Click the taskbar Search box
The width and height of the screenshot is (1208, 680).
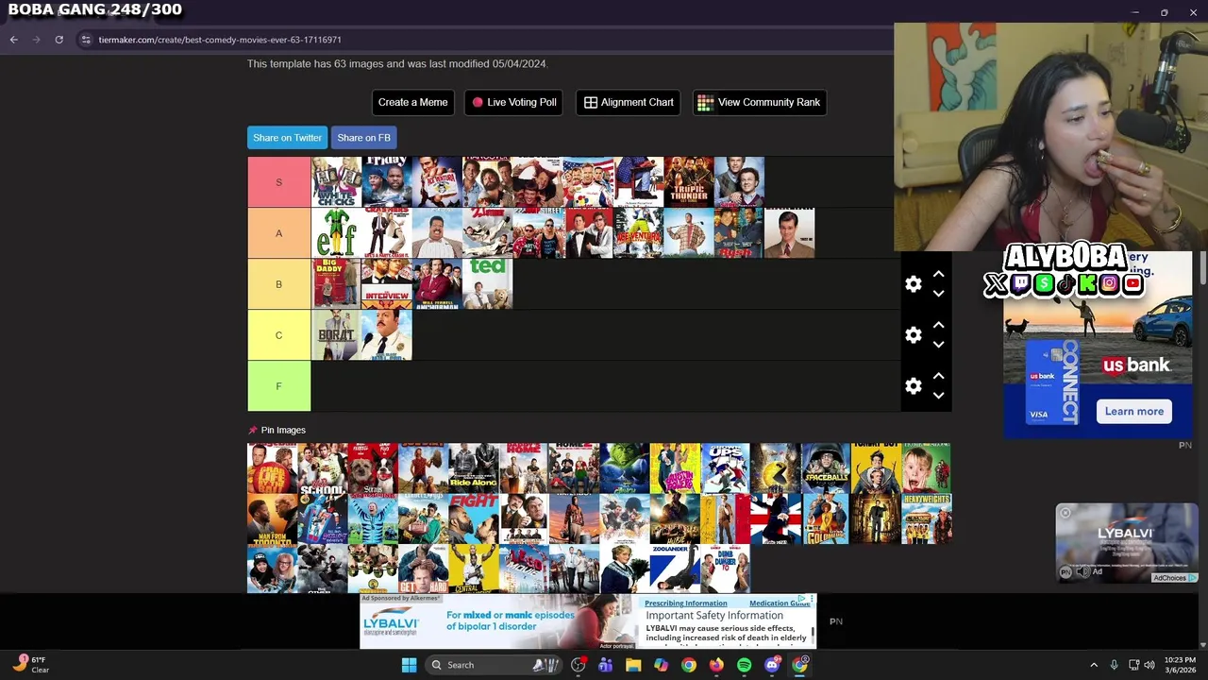[493, 665]
